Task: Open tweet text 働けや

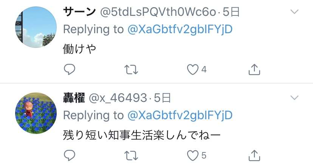Action: (79, 49)
